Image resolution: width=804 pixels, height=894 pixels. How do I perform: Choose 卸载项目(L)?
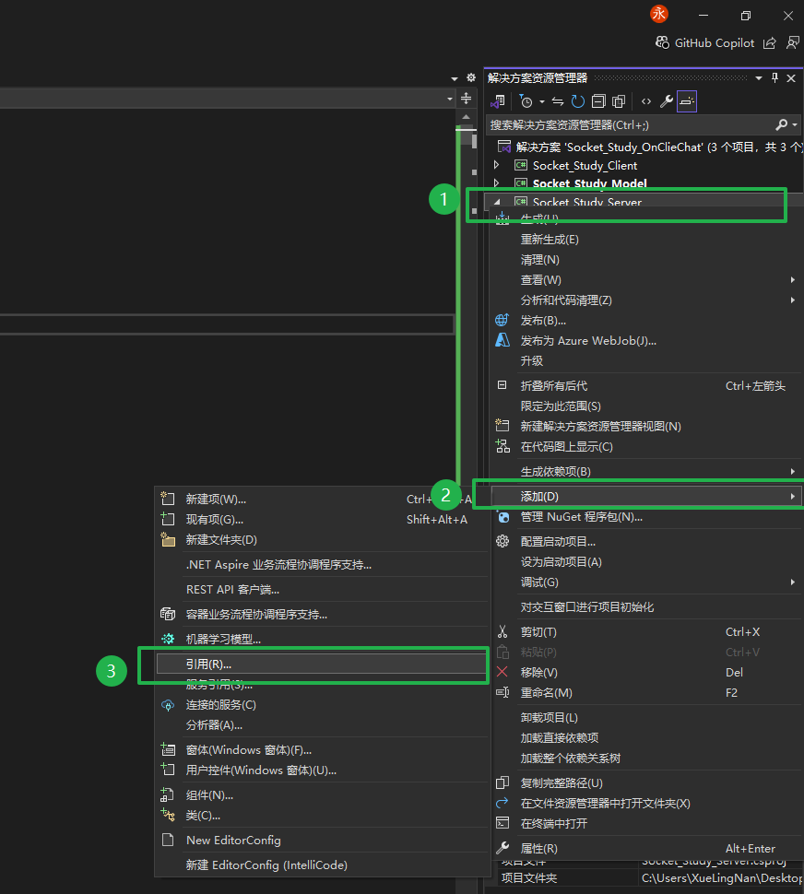point(646,718)
